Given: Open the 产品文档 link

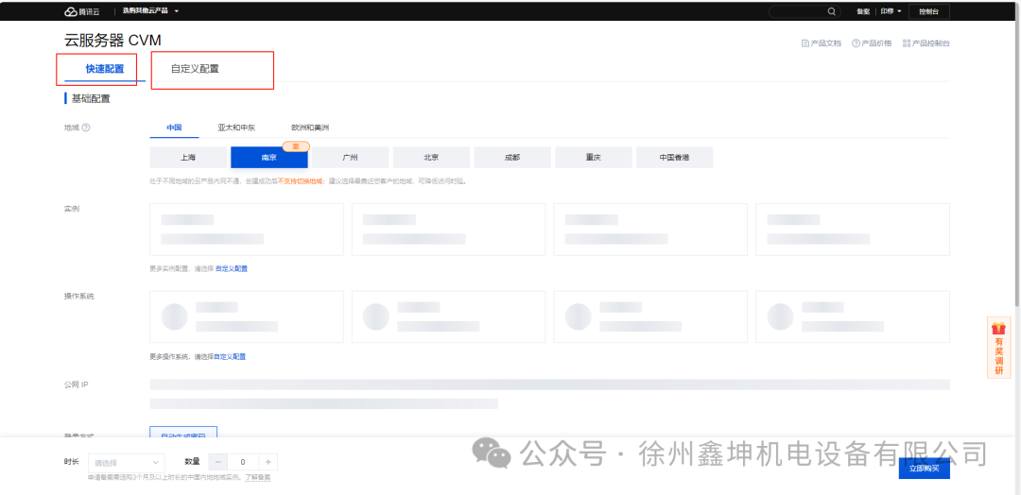Looking at the screenshot, I should (822, 43).
